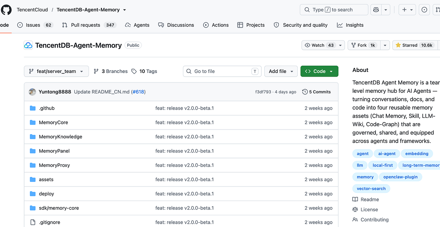440x227 pixels.
Task: Open the plus create-new dropdown
Action: point(407,10)
